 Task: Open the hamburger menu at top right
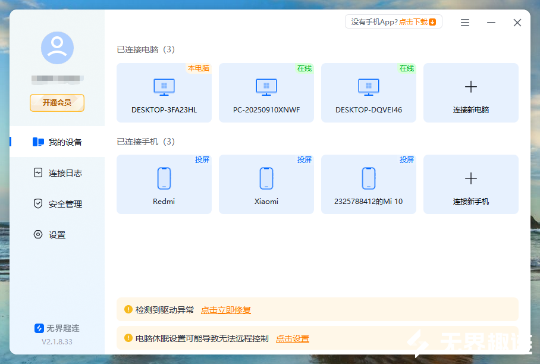pos(464,22)
